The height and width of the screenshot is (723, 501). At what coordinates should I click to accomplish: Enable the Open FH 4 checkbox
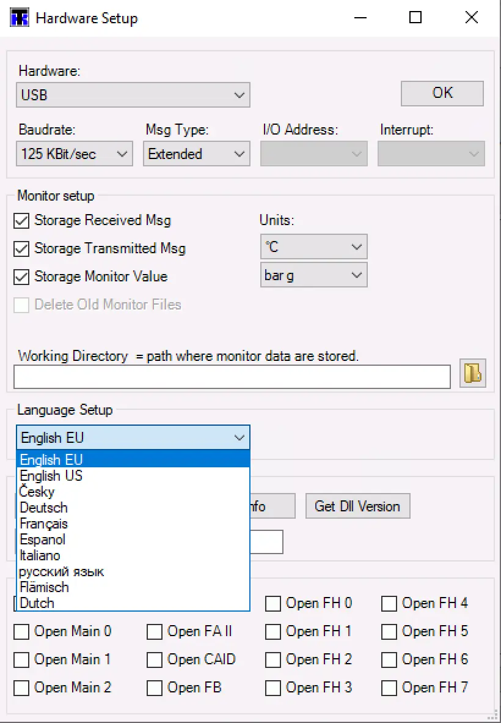(x=389, y=604)
